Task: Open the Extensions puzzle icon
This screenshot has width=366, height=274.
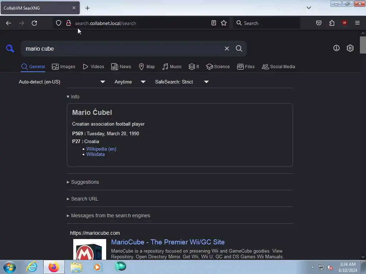Action: coord(332,23)
